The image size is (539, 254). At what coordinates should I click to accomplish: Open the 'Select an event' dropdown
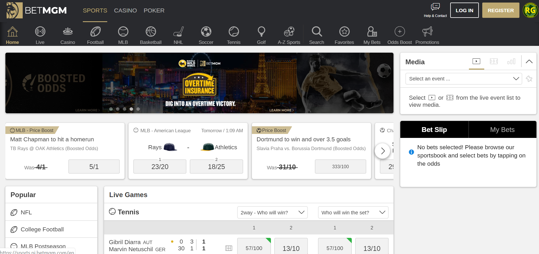464,79
